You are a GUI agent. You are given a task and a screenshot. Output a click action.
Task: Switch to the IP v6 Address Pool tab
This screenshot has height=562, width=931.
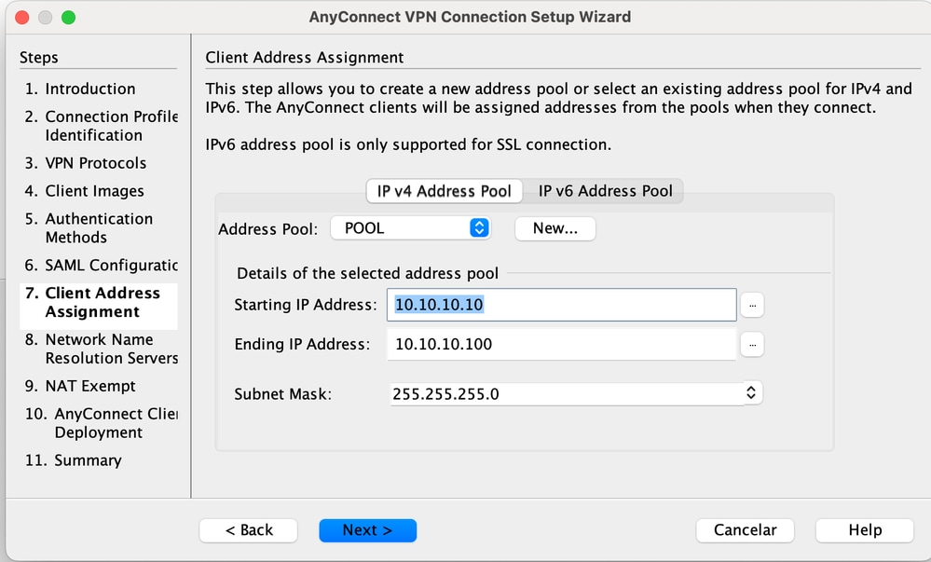point(605,191)
